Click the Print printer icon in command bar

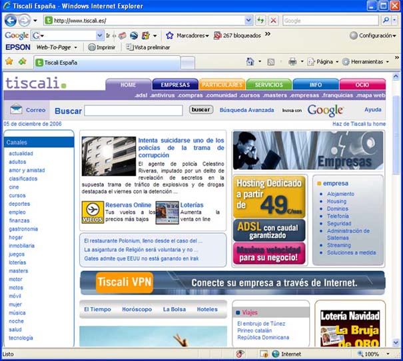tap(292, 62)
